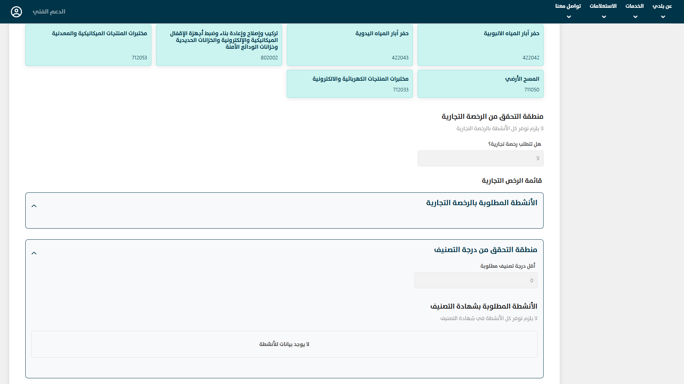This screenshot has height=384, width=684.
Task: Expand the تواصل معنا dropdown chevron
Action: point(569,17)
